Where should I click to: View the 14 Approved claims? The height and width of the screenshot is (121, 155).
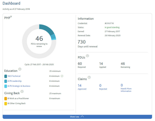(82, 87)
